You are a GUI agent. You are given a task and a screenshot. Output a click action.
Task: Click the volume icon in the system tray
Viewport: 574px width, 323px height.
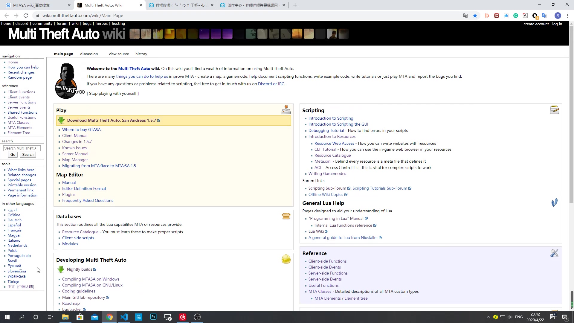509,317
